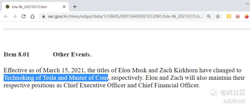Close the tsla-8k_20210315.htm tab
The image size is (250, 107).
pos(64,7)
